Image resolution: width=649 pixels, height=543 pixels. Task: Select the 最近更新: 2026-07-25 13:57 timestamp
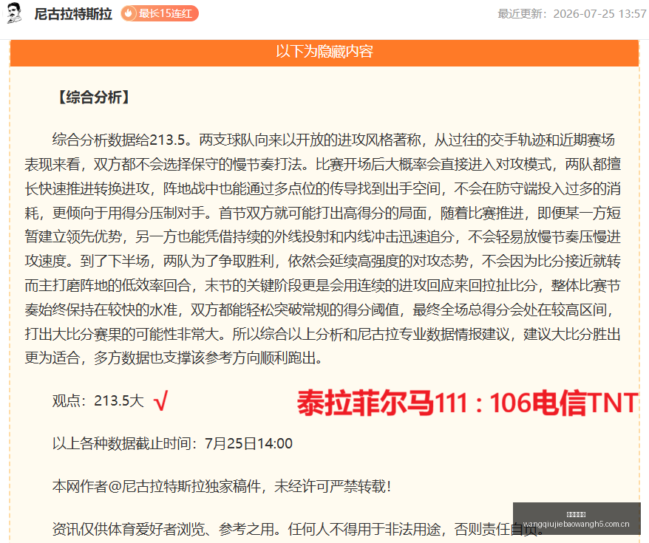tap(571, 13)
